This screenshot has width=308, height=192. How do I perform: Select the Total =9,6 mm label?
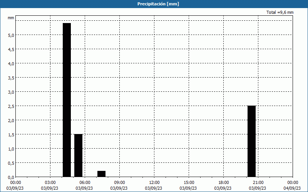click(280, 12)
